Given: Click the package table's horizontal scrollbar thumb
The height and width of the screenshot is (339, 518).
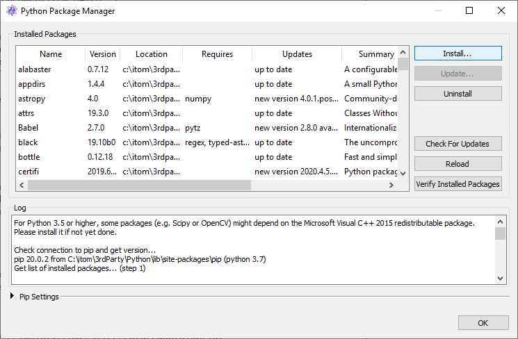Looking at the screenshot, I should pyautogui.click(x=140, y=185).
